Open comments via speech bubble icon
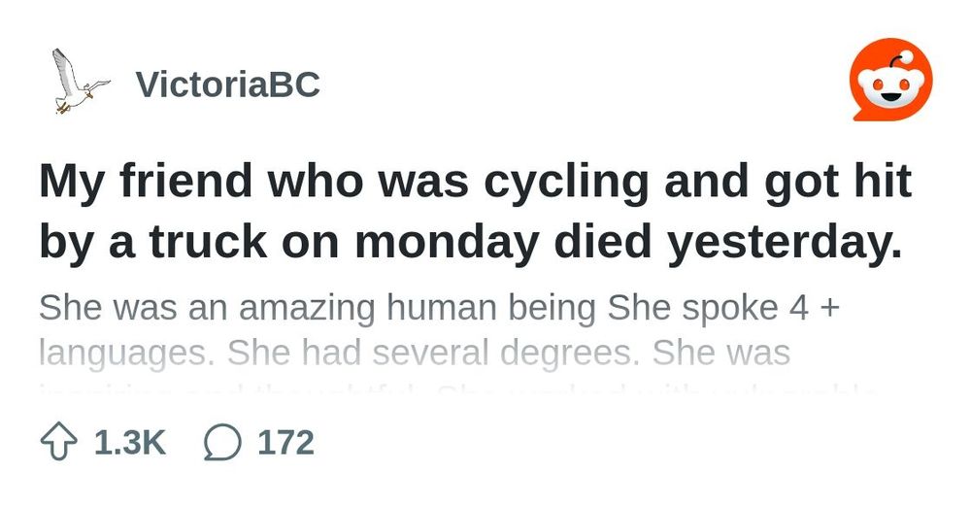 pos(222,443)
